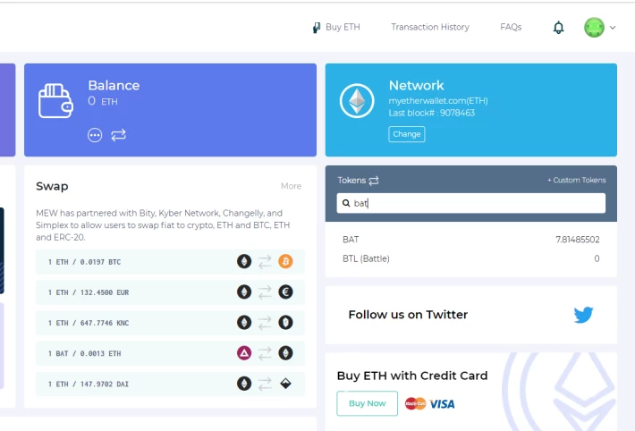Image resolution: width=635 pixels, height=431 pixels.
Task: Select 1 BAT / 0.0013 ETH pair
Action: tap(170, 353)
